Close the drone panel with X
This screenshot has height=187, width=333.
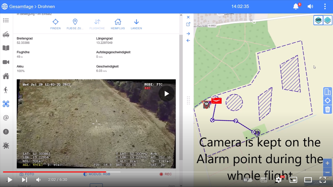pos(188,17)
